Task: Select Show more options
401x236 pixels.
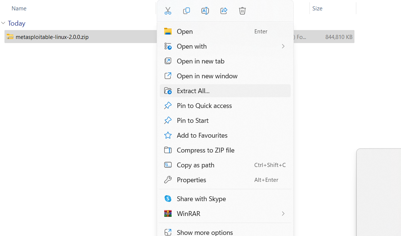Action: [225, 232]
